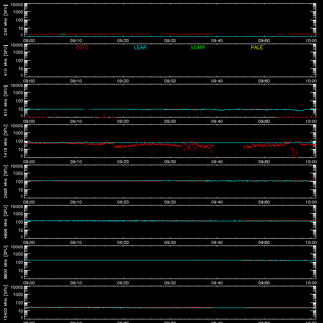
Task: Click 09:40 time label of 8800 MHz plot
Action: 217,283
